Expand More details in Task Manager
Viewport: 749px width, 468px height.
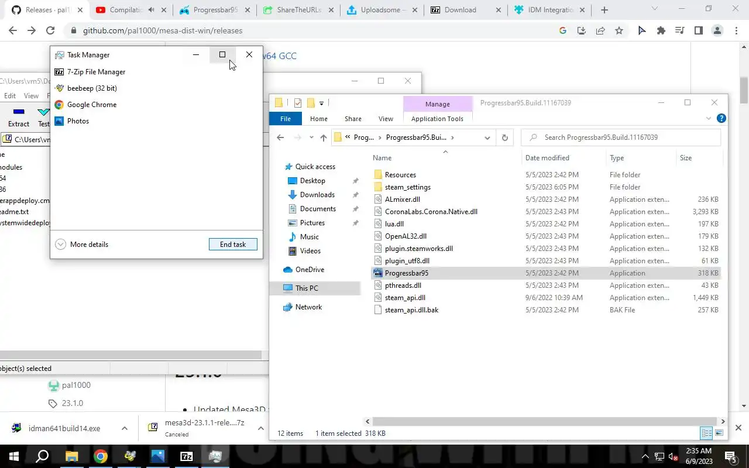point(82,245)
